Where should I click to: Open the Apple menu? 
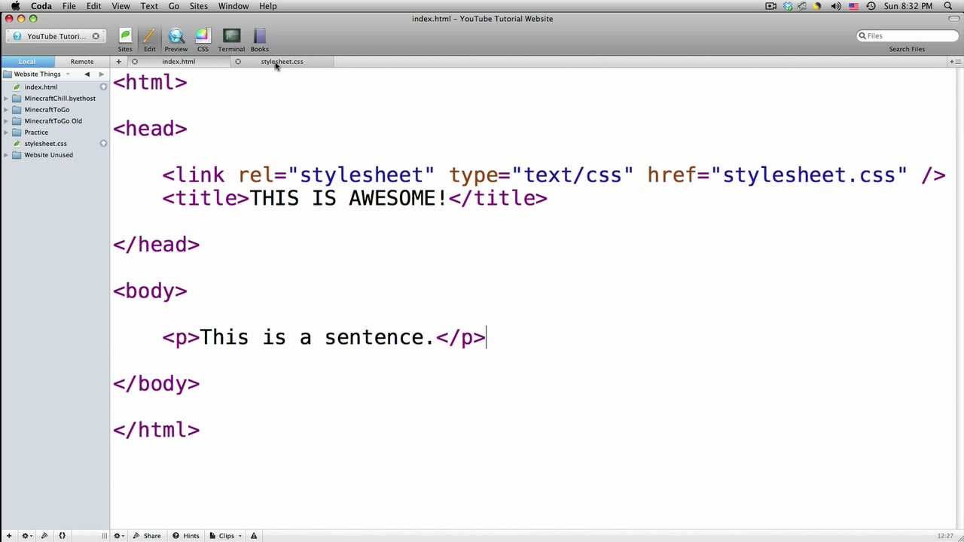click(x=15, y=6)
